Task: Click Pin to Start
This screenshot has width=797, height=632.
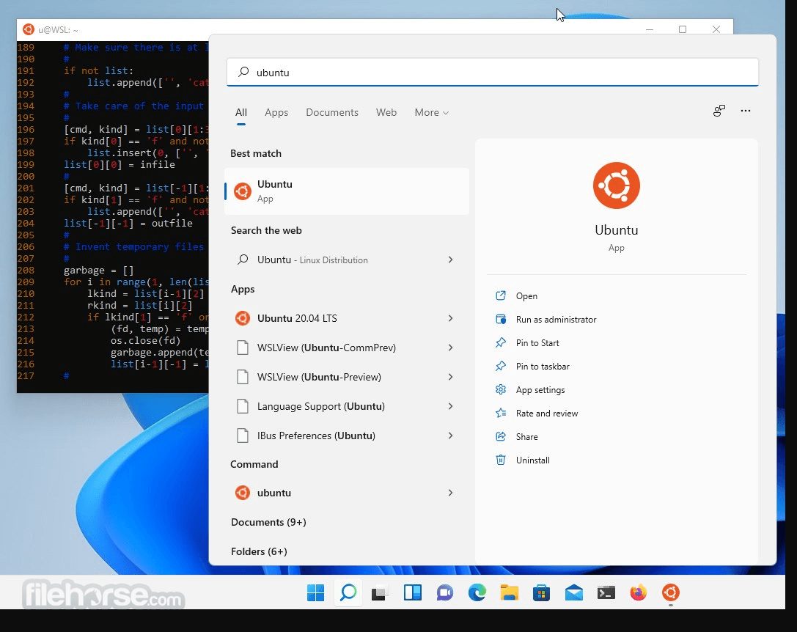Action: 537,342
